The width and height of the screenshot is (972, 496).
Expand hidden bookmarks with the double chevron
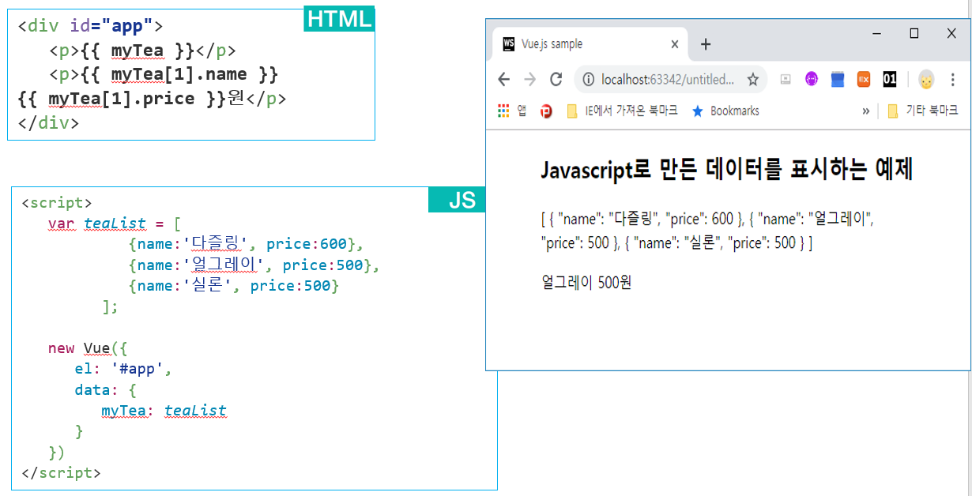(x=866, y=111)
